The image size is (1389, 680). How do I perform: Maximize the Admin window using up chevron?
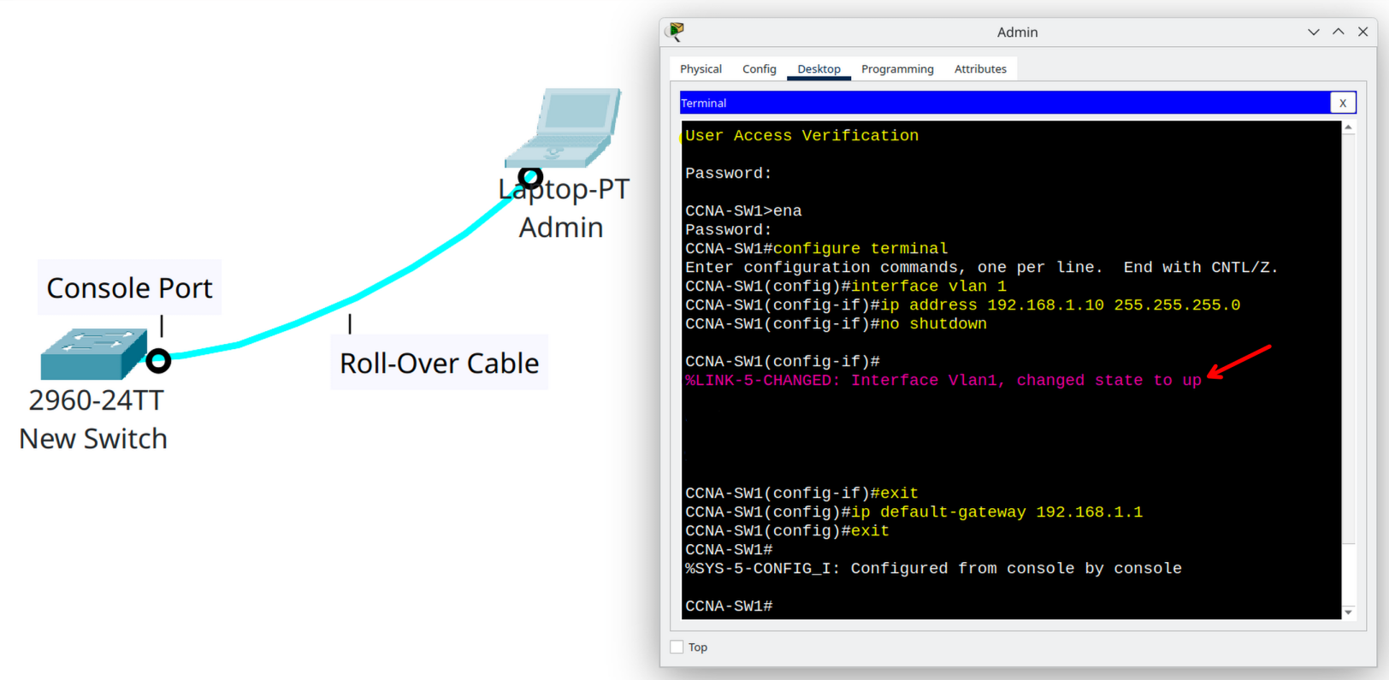click(x=1338, y=32)
